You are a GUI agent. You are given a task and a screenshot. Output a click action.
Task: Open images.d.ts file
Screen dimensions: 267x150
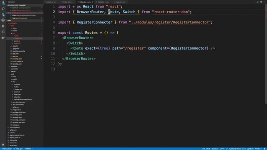[x=17, y=110]
